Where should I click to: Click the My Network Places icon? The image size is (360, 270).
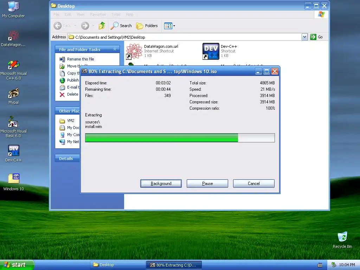(62, 142)
